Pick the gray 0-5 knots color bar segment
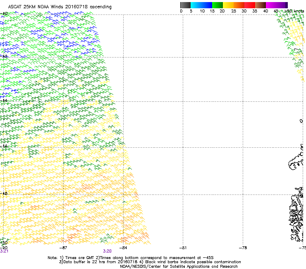 tap(185, 5)
